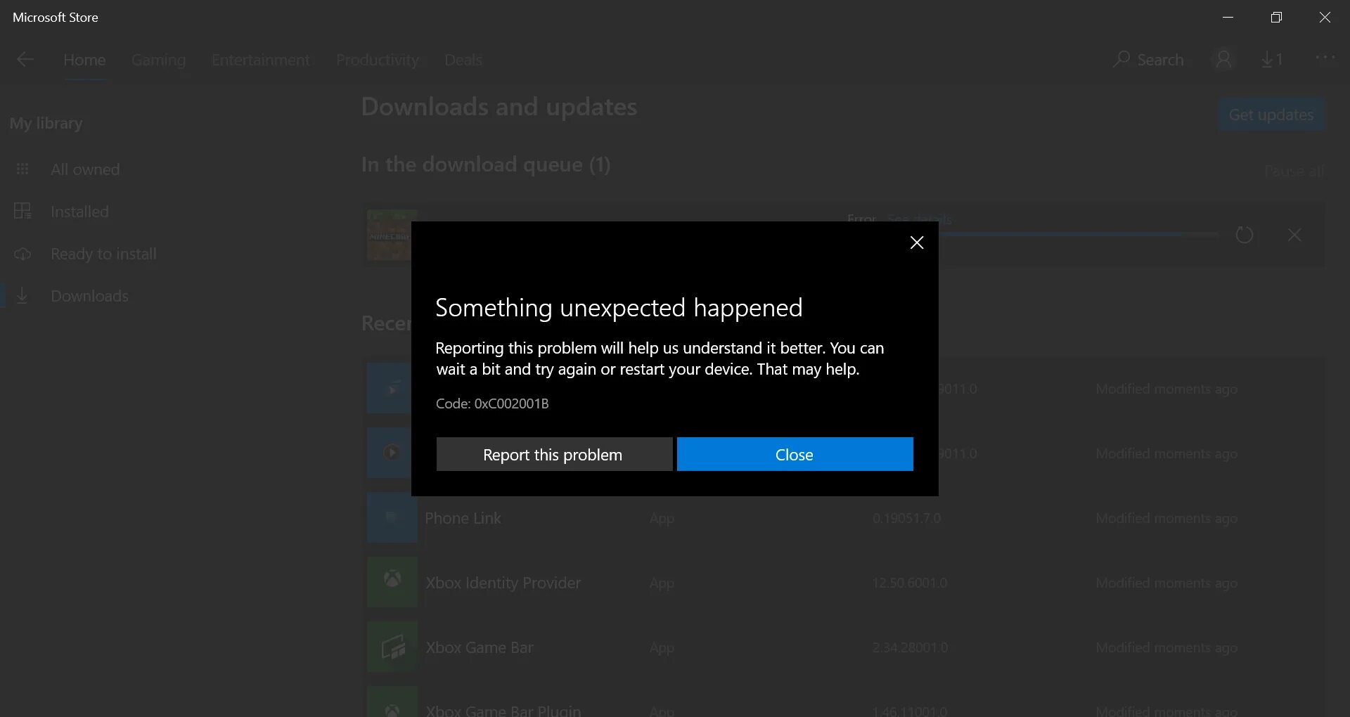Select Installed in the sidebar
This screenshot has height=717, width=1350.
(79, 212)
